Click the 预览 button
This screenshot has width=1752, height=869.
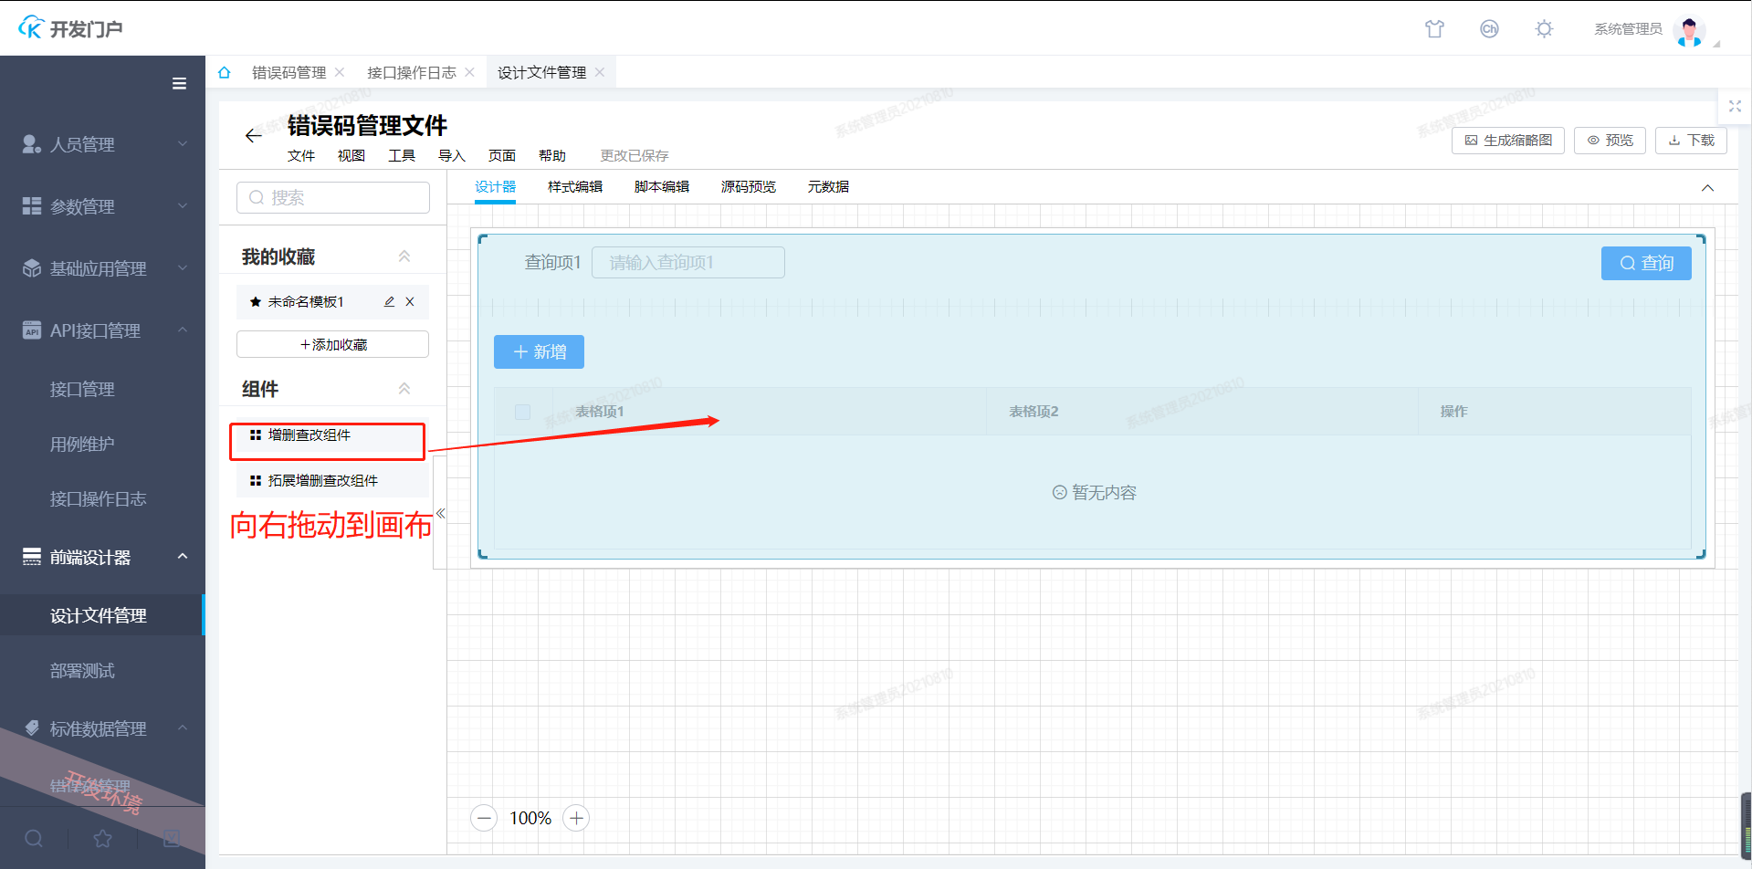pyautogui.click(x=1610, y=141)
